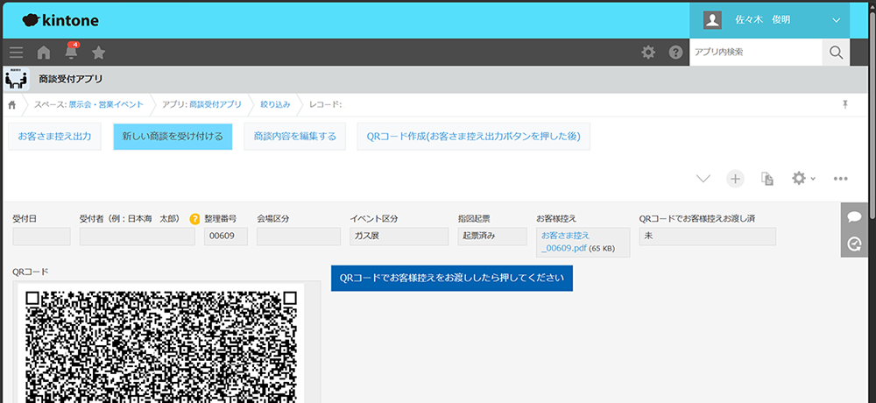Open the bookmarks star icon
This screenshot has height=403, width=876.
[x=98, y=53]
